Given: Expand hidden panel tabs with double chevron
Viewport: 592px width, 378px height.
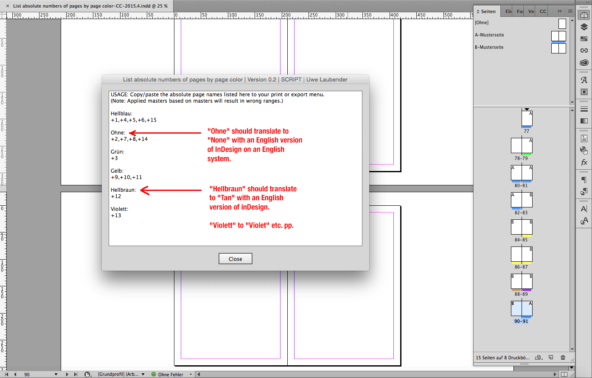Looking at the screenshot, I should coord(560,11).
